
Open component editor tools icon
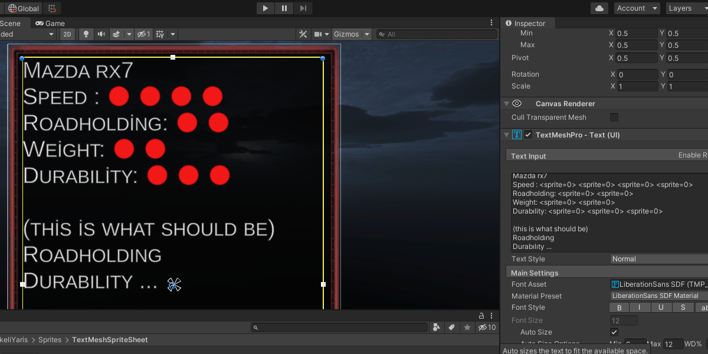pyautogui.click(x=303, y=34)
